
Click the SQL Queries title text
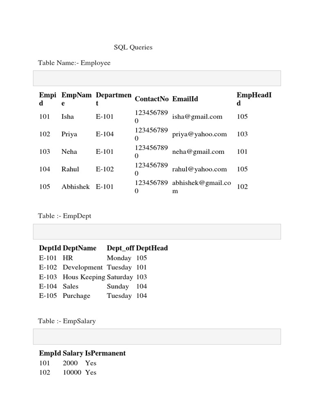tap(133, 47)
